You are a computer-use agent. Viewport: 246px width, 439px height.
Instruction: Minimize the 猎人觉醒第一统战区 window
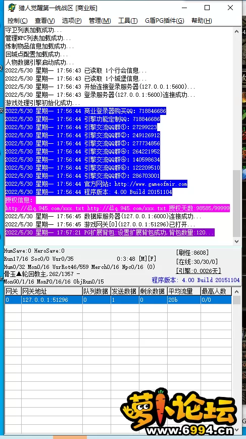point(184,8)
